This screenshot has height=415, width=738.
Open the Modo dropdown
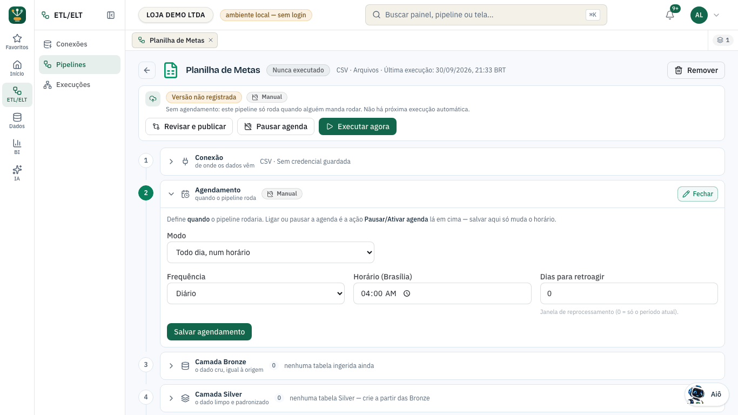pos(271,252)
